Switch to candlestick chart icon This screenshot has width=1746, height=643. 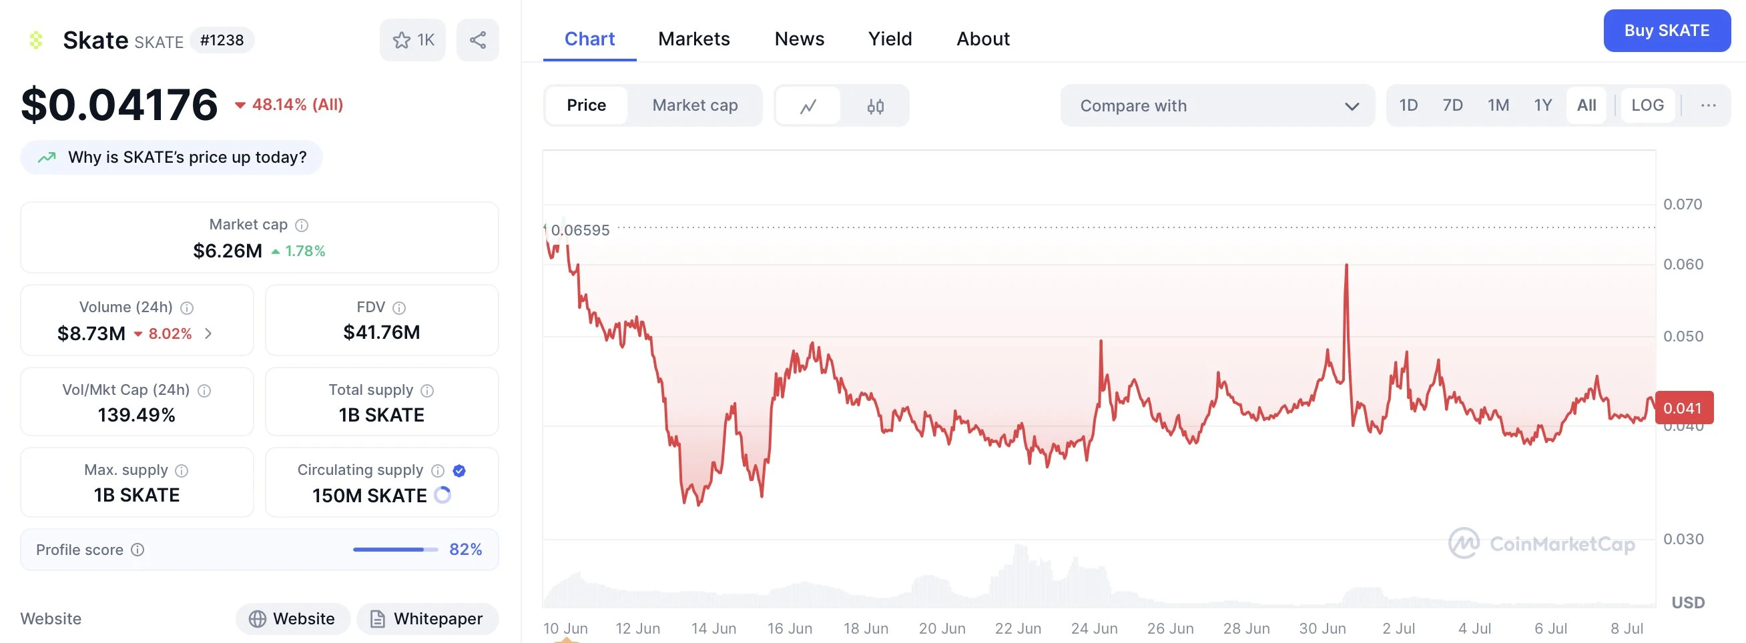[875, 105]
